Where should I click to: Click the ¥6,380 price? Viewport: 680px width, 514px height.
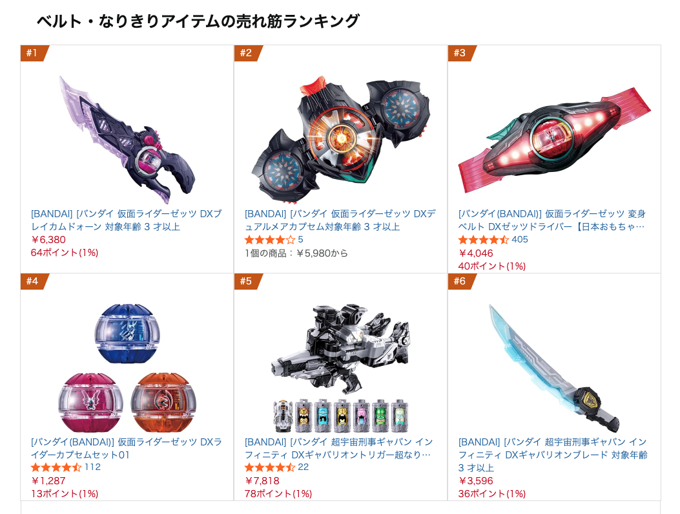[x=48, y=240]
